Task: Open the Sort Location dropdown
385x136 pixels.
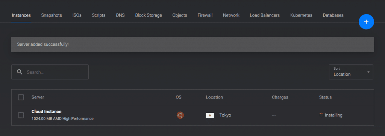Action: tap(351, 72)
